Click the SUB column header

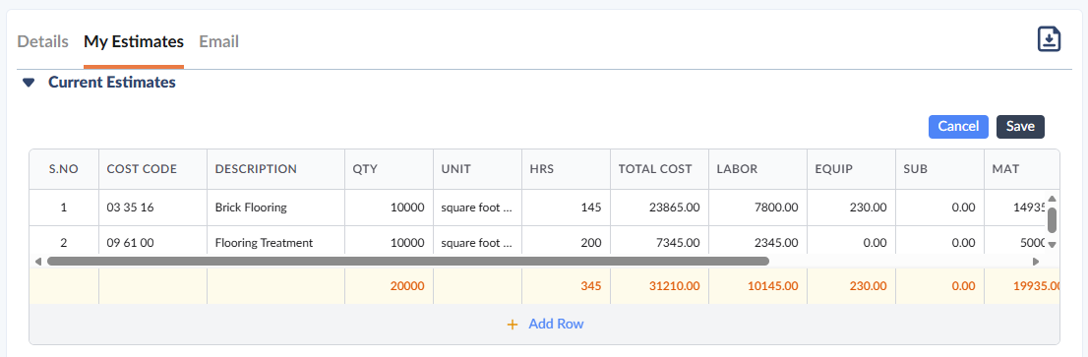coord(940,169)
